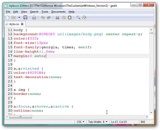Close the gedit window
Image resolution: width=160 pixels, height=130 pixels.
coord(149,5)
